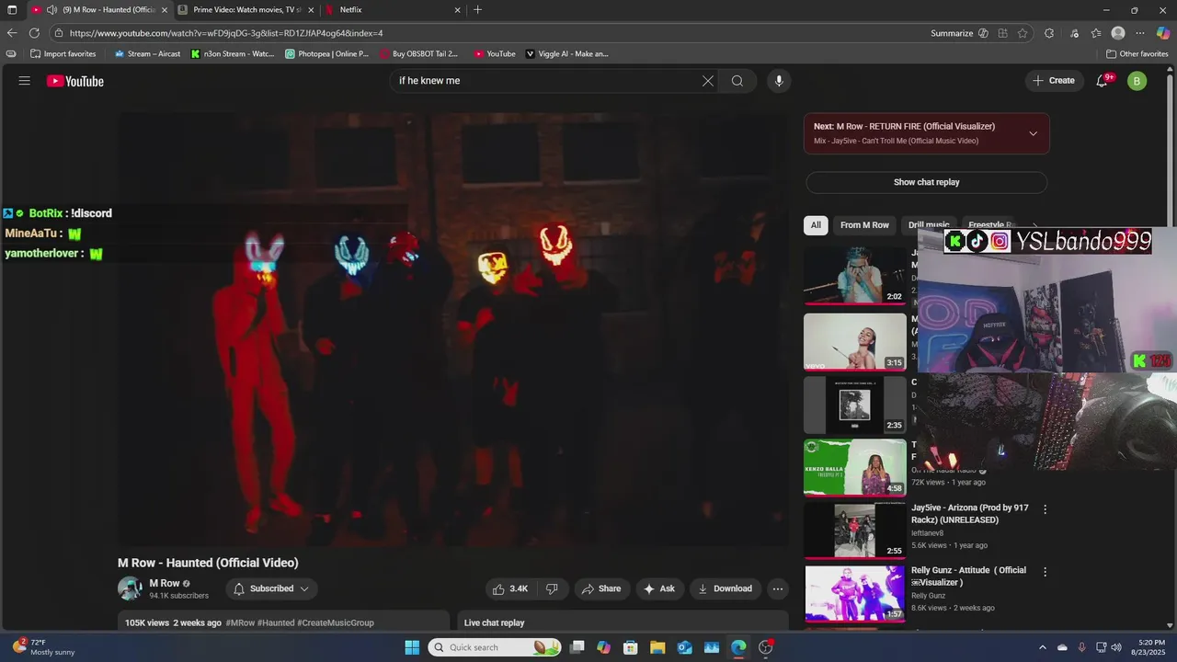Open more actions below the video
This screenshot has width=1177, height=662.
[778, 588]
